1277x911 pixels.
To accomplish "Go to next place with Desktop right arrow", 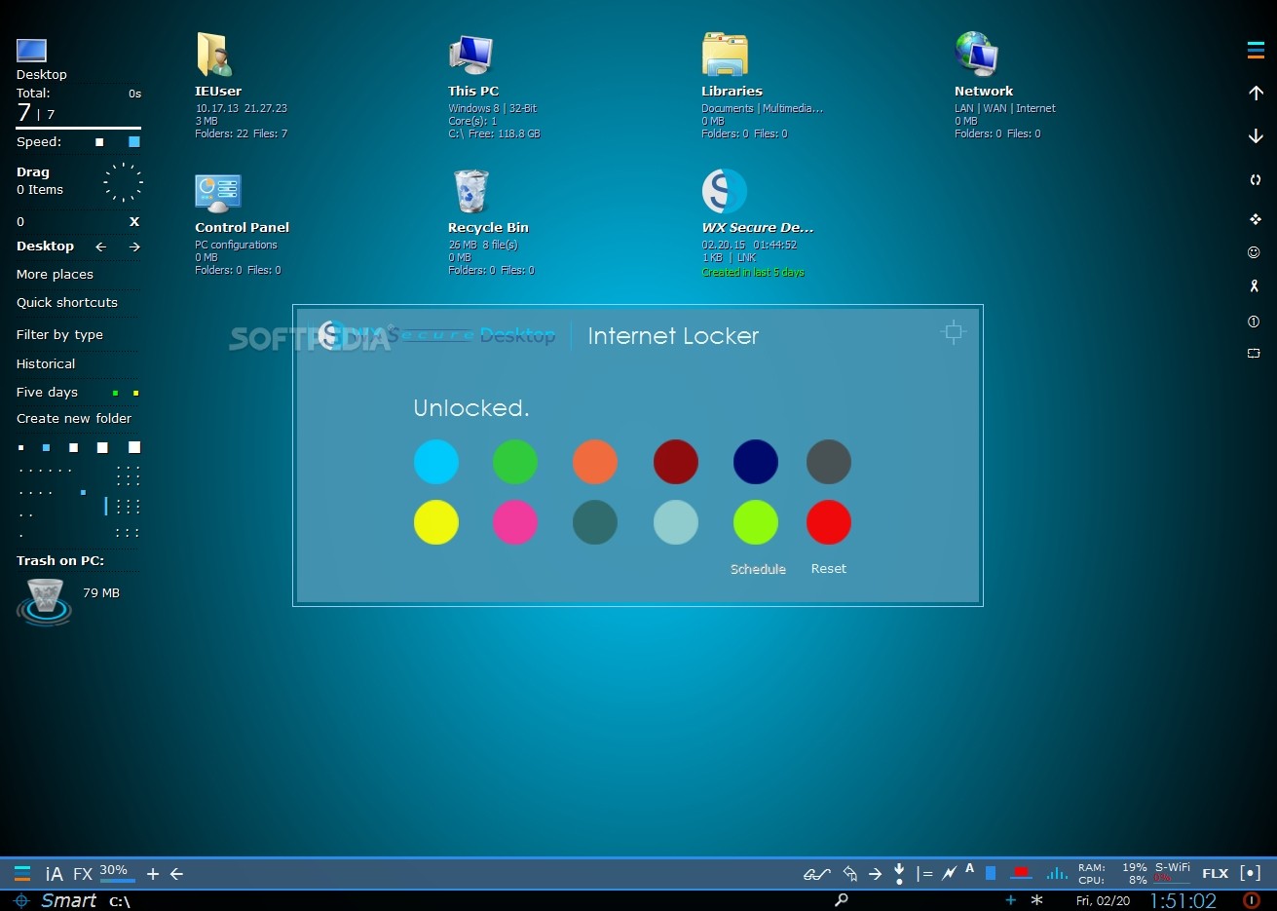I will pos(134,247).
